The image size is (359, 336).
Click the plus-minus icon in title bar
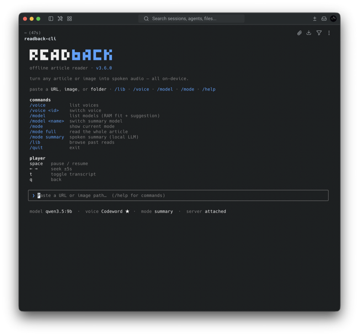tap(314, 19)
